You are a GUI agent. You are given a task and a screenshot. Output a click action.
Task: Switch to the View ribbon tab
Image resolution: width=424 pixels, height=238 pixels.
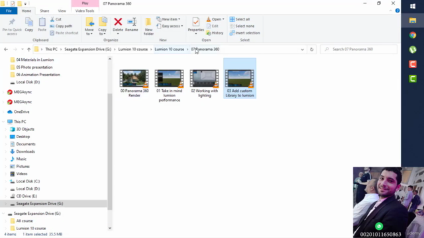[62, 11]
